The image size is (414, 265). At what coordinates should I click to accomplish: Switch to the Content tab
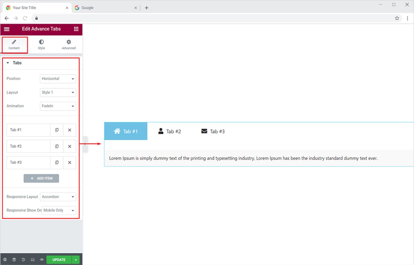tap(14, 45)
